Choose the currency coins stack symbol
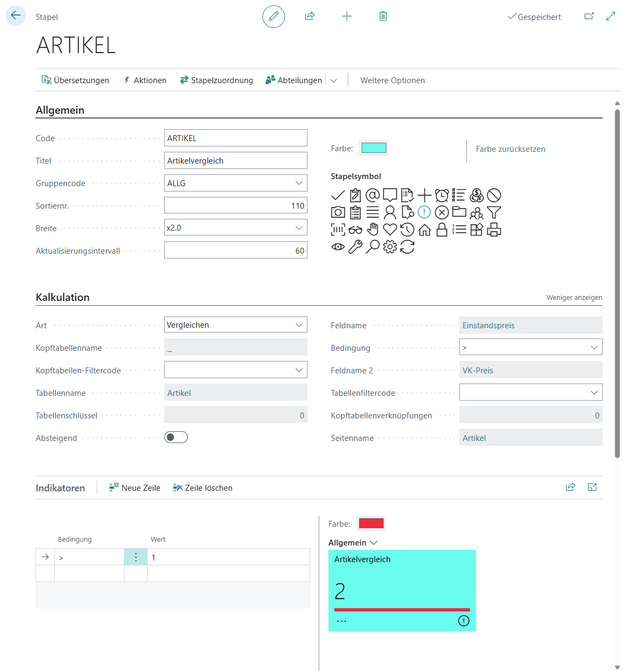The width and height of the screenshot is (637, 671). [477, 195]
